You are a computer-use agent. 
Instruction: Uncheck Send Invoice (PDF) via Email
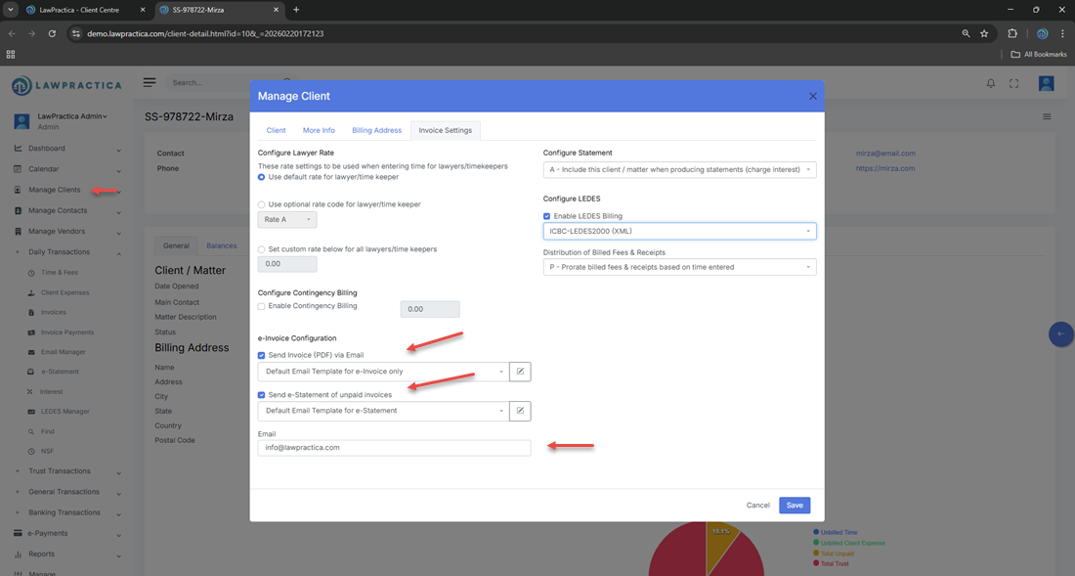click(x=262, y=355)
